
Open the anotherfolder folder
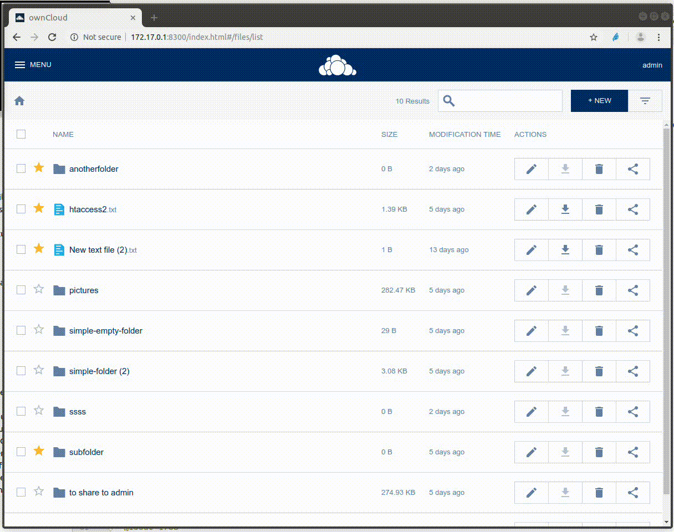click(x=94, y=169)
